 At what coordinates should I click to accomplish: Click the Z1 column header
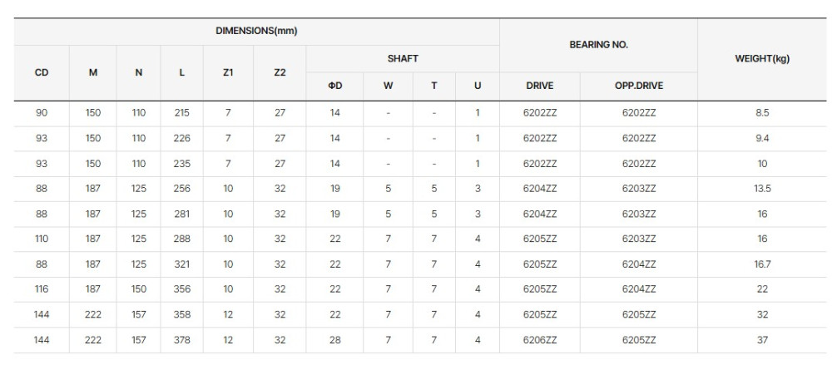[x=228, y=72]
